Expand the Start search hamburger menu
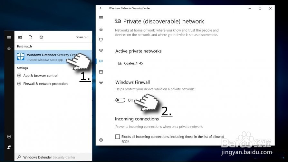The height and width of the screenshot is (162, 288). (9, 37)
